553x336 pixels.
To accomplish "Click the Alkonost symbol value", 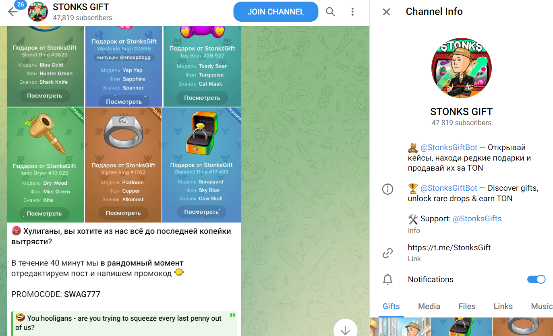I will click(133, 199).
